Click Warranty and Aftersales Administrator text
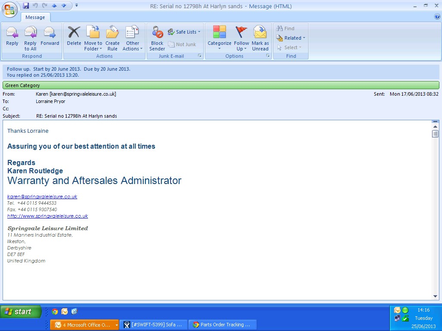This screenshot has height=331, width=442. tap(94, 181)
